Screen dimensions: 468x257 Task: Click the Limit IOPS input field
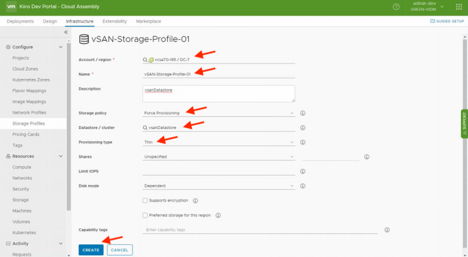219,171
